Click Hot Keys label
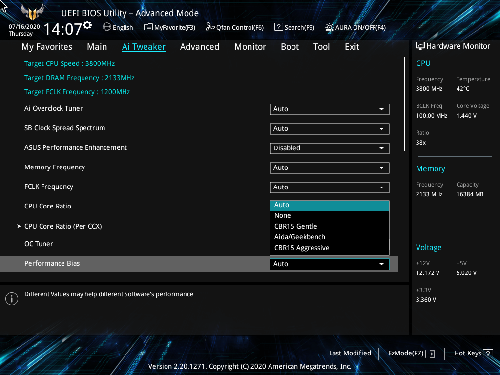This screenshot has height=375, width=500. point(467,354)
